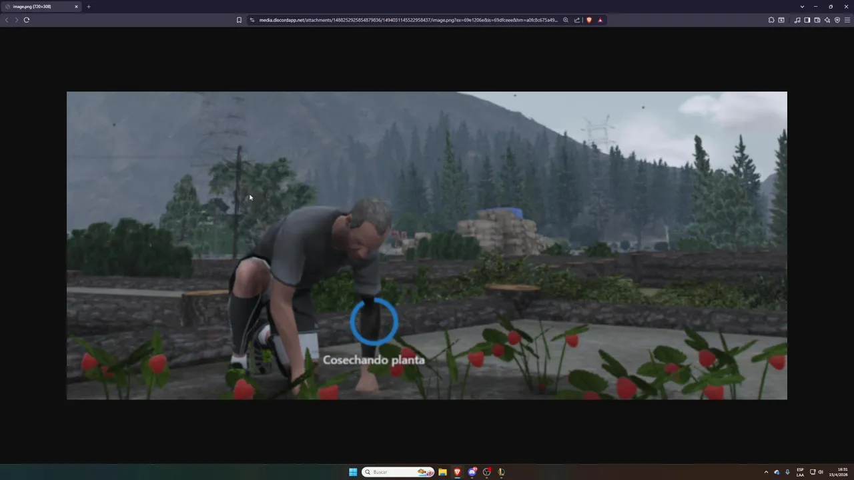Open Brave Shields lion icon
This screenshot has height=480, width=854.
[588, 20]
